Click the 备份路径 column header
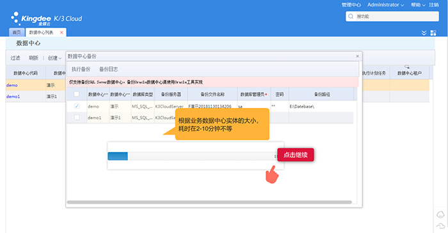Screen dimensions: 448x233 pyautogui.click(x=322, y=94)
